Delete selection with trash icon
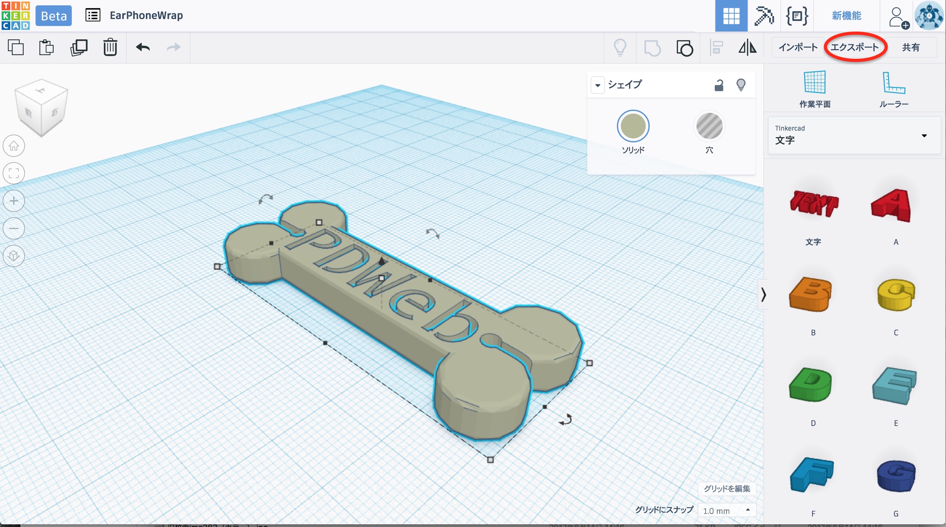The height and width of the screenshot is (527, 946). pos(110,47)
